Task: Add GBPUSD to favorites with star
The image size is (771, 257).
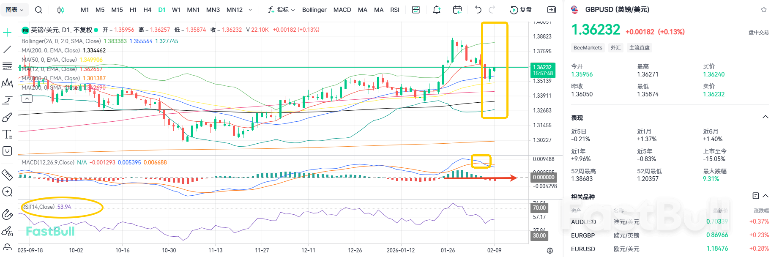Action: [763, 10]
